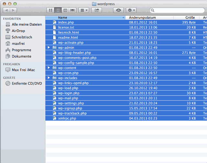Image resolution: width=207 pixels, height=163 pixels.
Task: Switch to column view
Action: pos(65,10)
